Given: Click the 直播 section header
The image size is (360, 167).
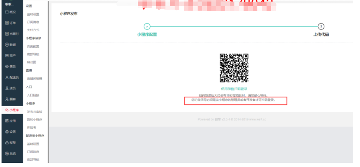Looking at the screenshot, I should point(29,71).
